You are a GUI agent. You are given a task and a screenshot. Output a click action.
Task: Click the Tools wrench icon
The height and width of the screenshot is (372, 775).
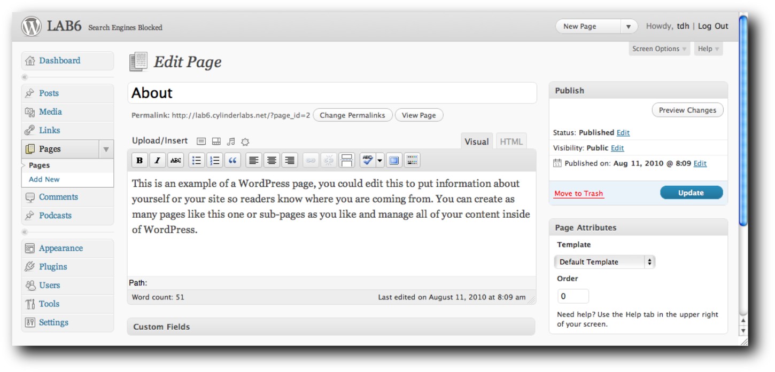coord(30,304)
